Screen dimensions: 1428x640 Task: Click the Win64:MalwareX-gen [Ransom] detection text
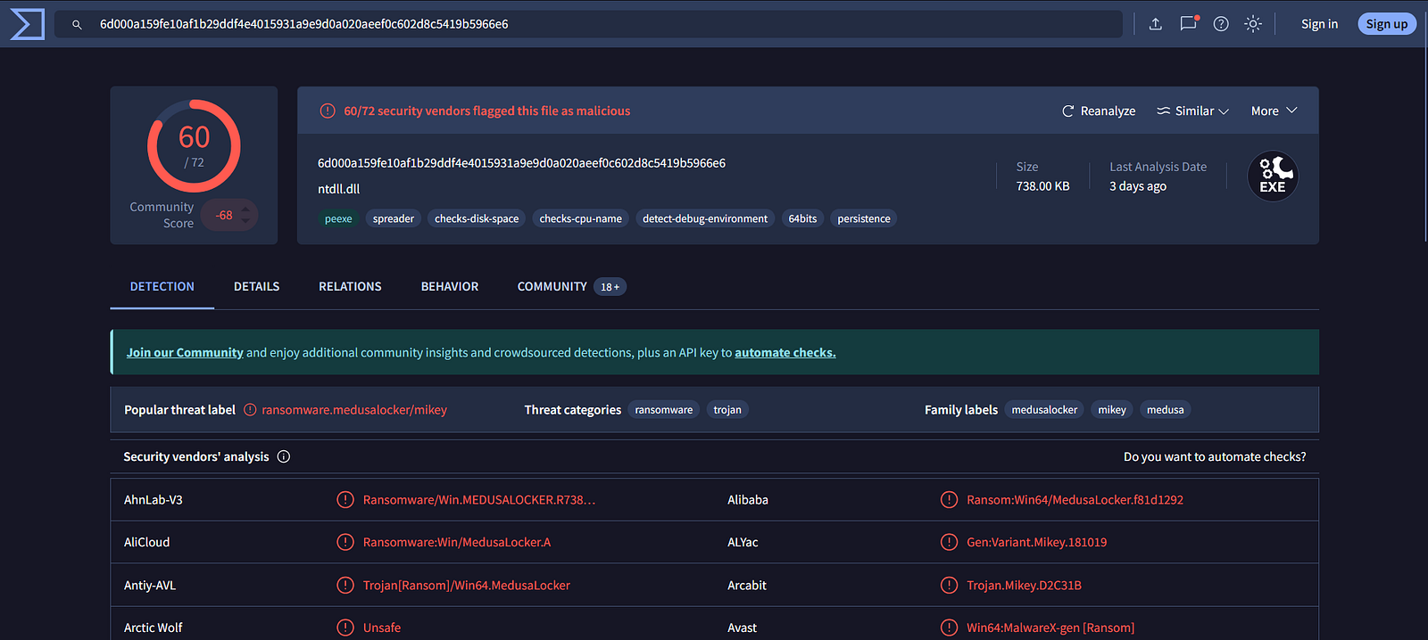click(1050, 628)
